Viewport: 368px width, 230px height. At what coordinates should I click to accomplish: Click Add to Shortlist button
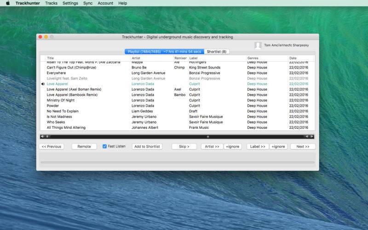pyautogui.click(x=147, y=146)
